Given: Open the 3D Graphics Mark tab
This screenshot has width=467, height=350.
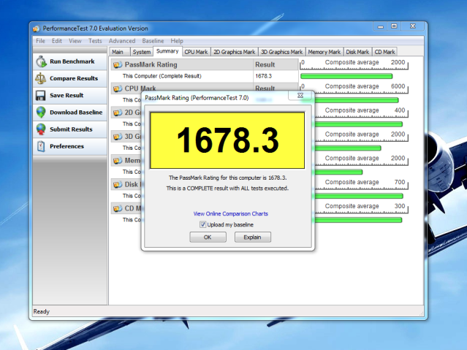Looking at the screenshot, I should [x=282, y=52].
